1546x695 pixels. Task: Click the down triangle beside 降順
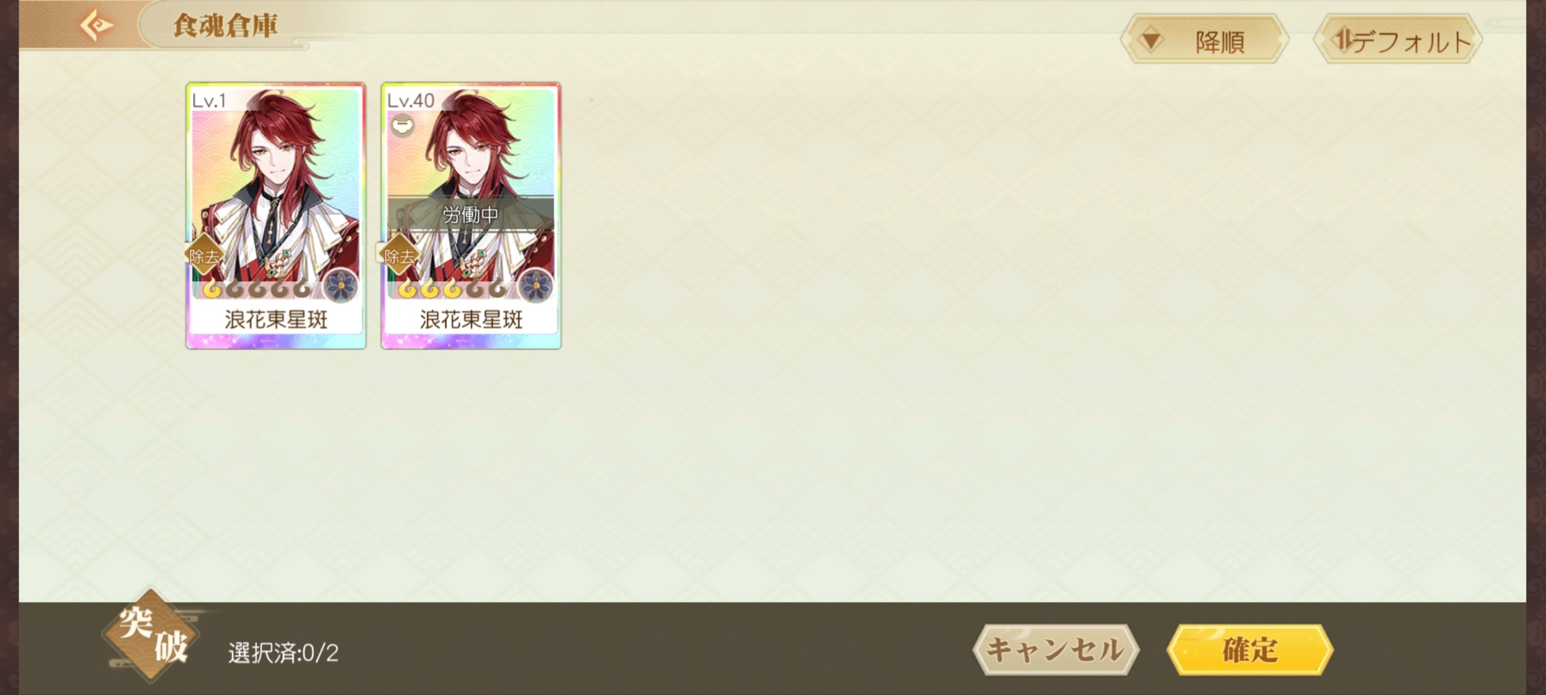[1150, 41]
